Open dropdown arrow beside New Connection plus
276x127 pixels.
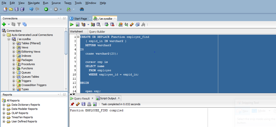click(x=9, y=24)
